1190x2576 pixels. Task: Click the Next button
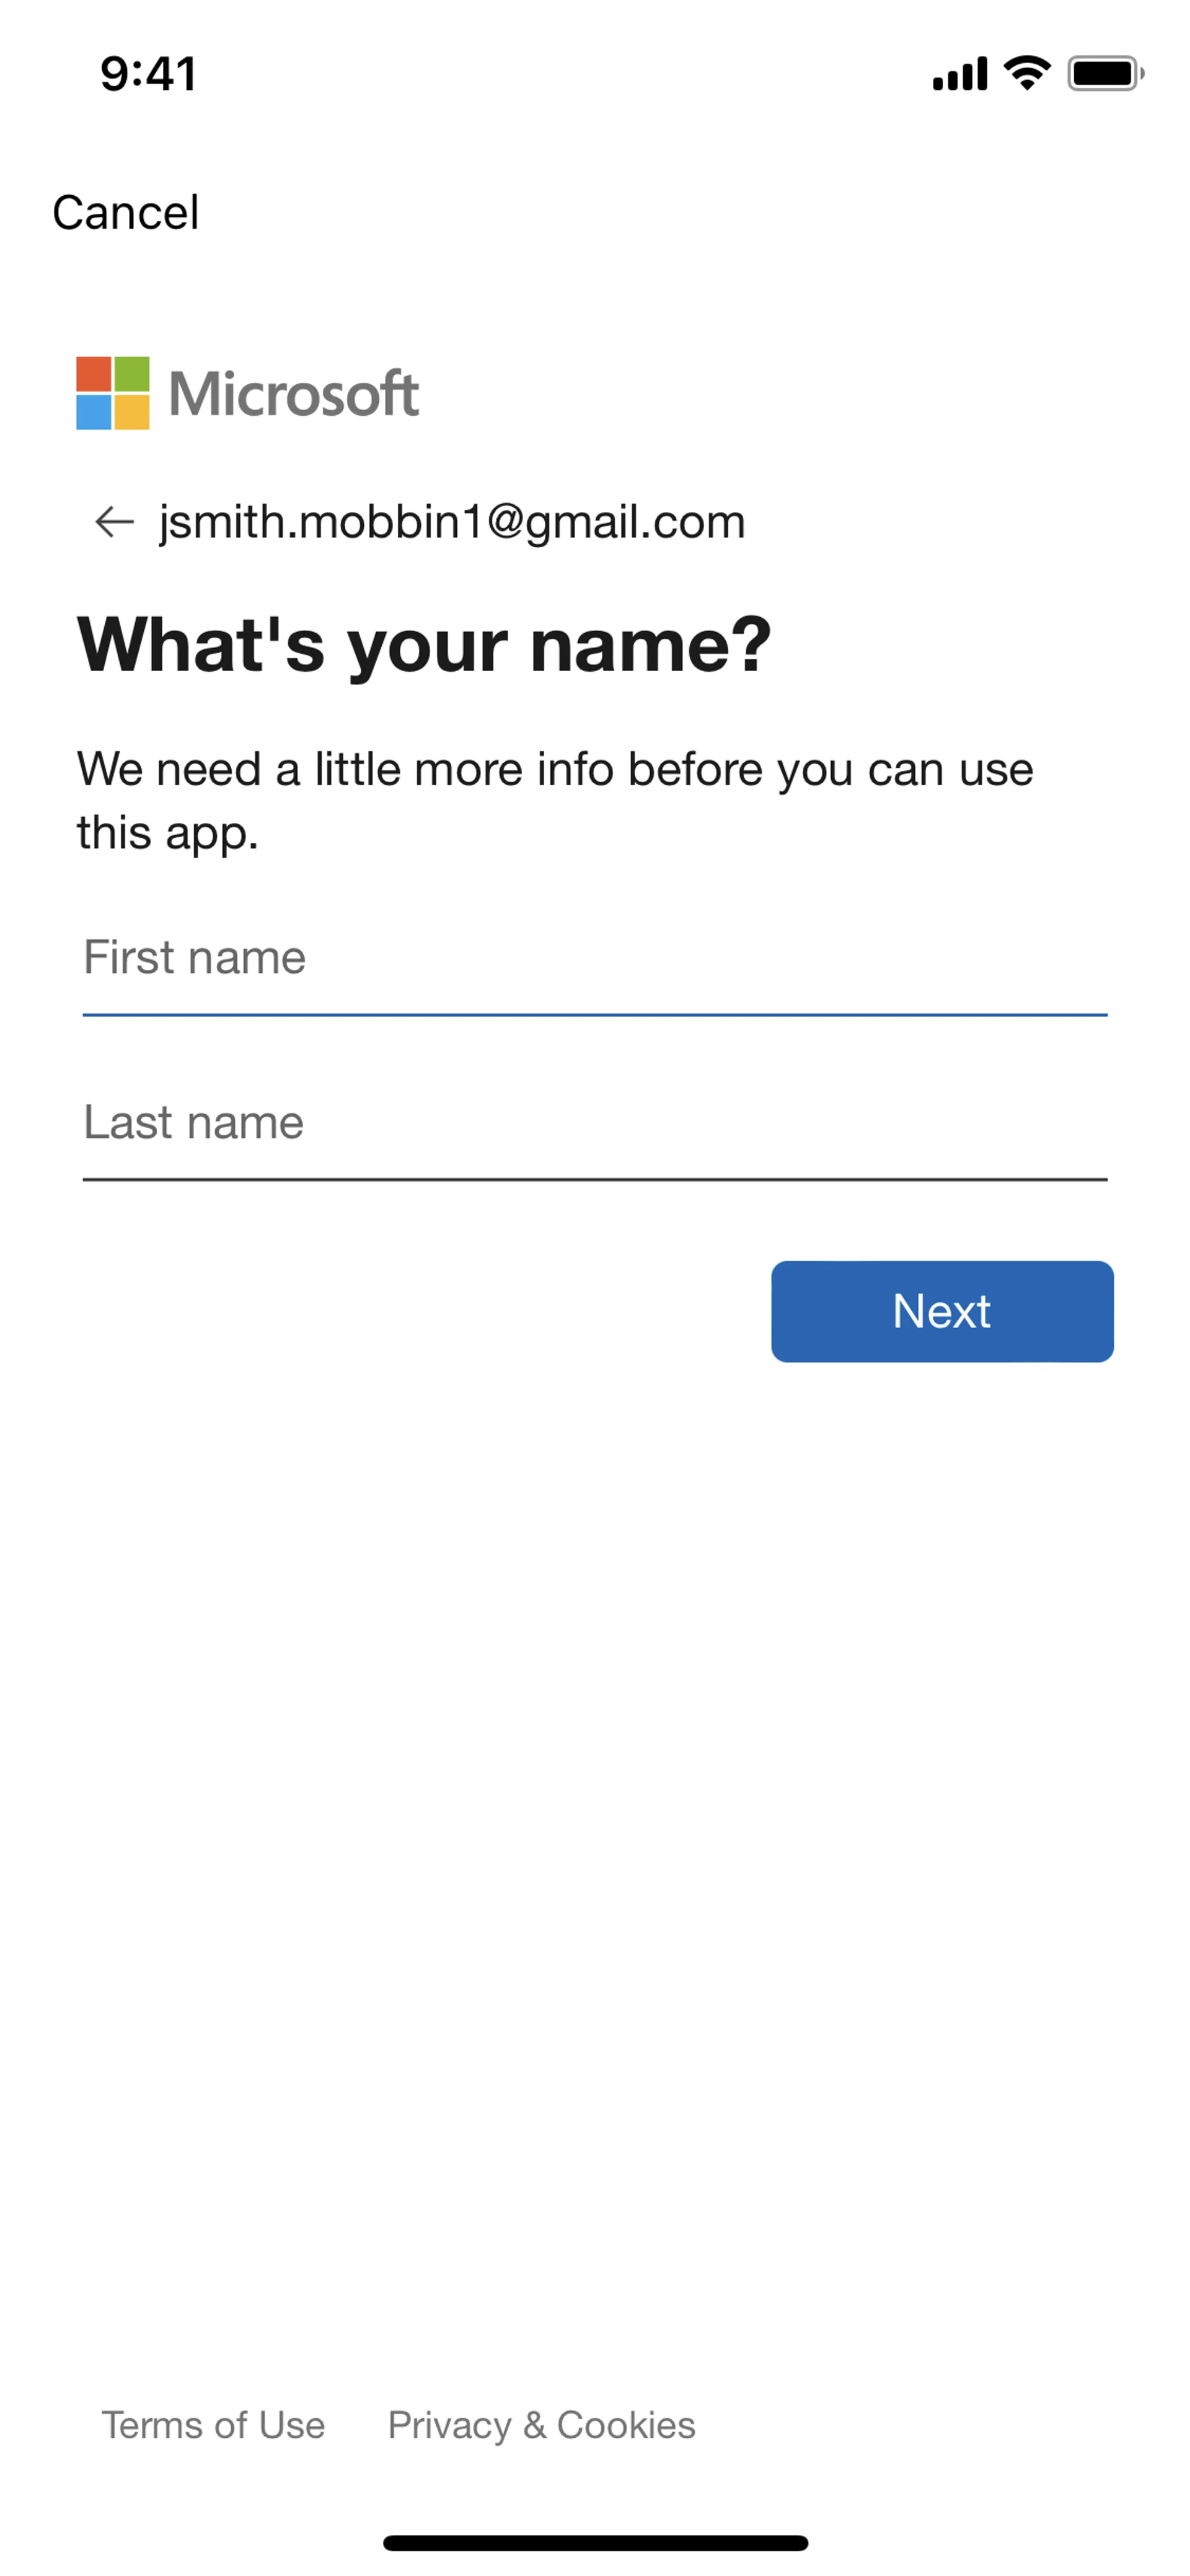click(942, 1311)
